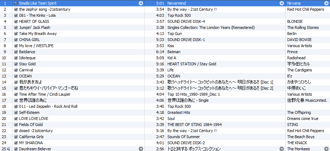
Task: Select track 011 - Led Zeppelin - Rock And Roll
Action: tap(48, 106)
